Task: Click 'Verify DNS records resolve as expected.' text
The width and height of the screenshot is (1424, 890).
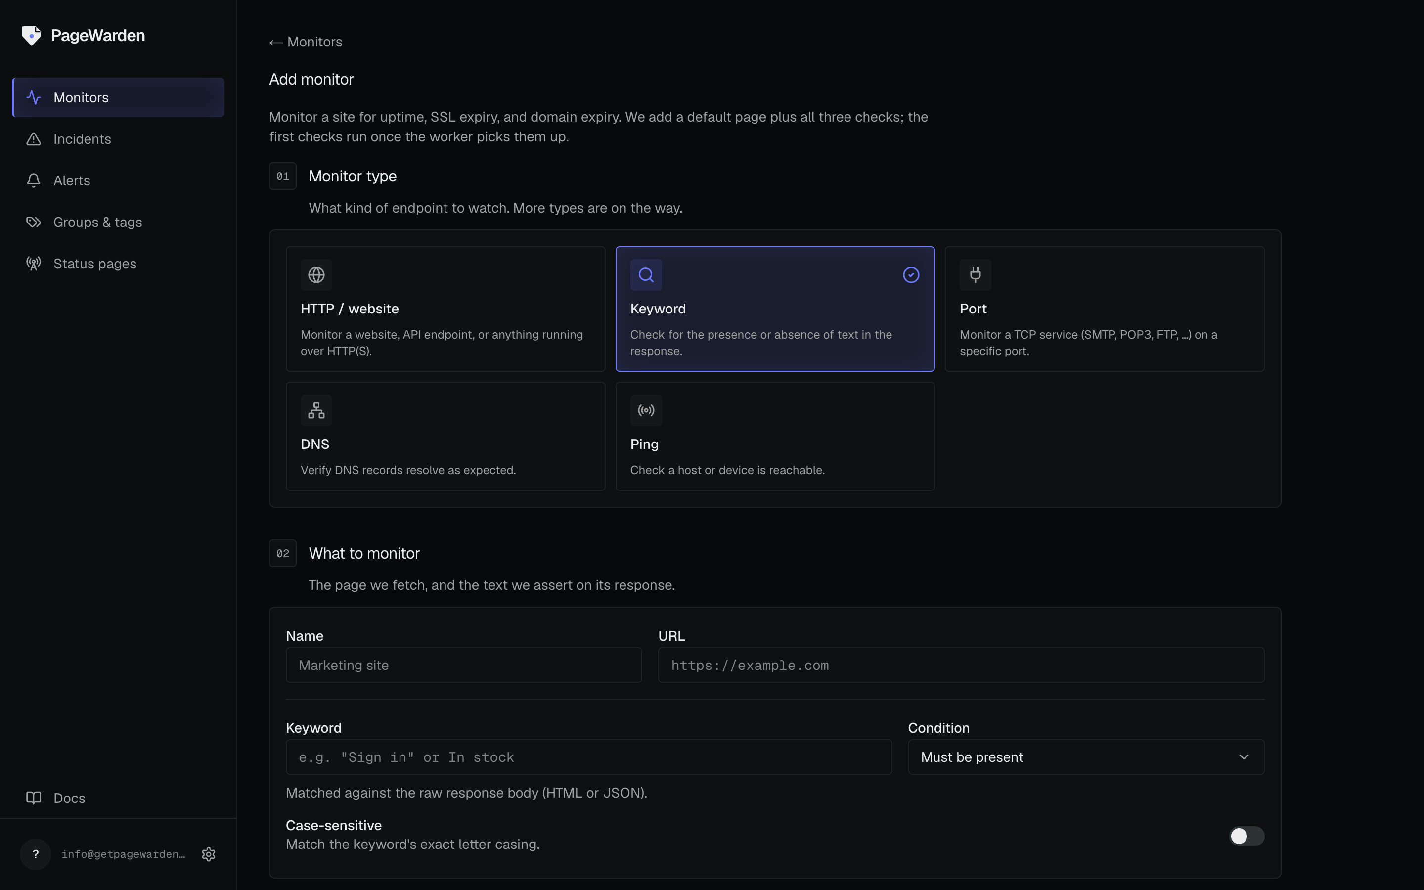Action: 408,470
